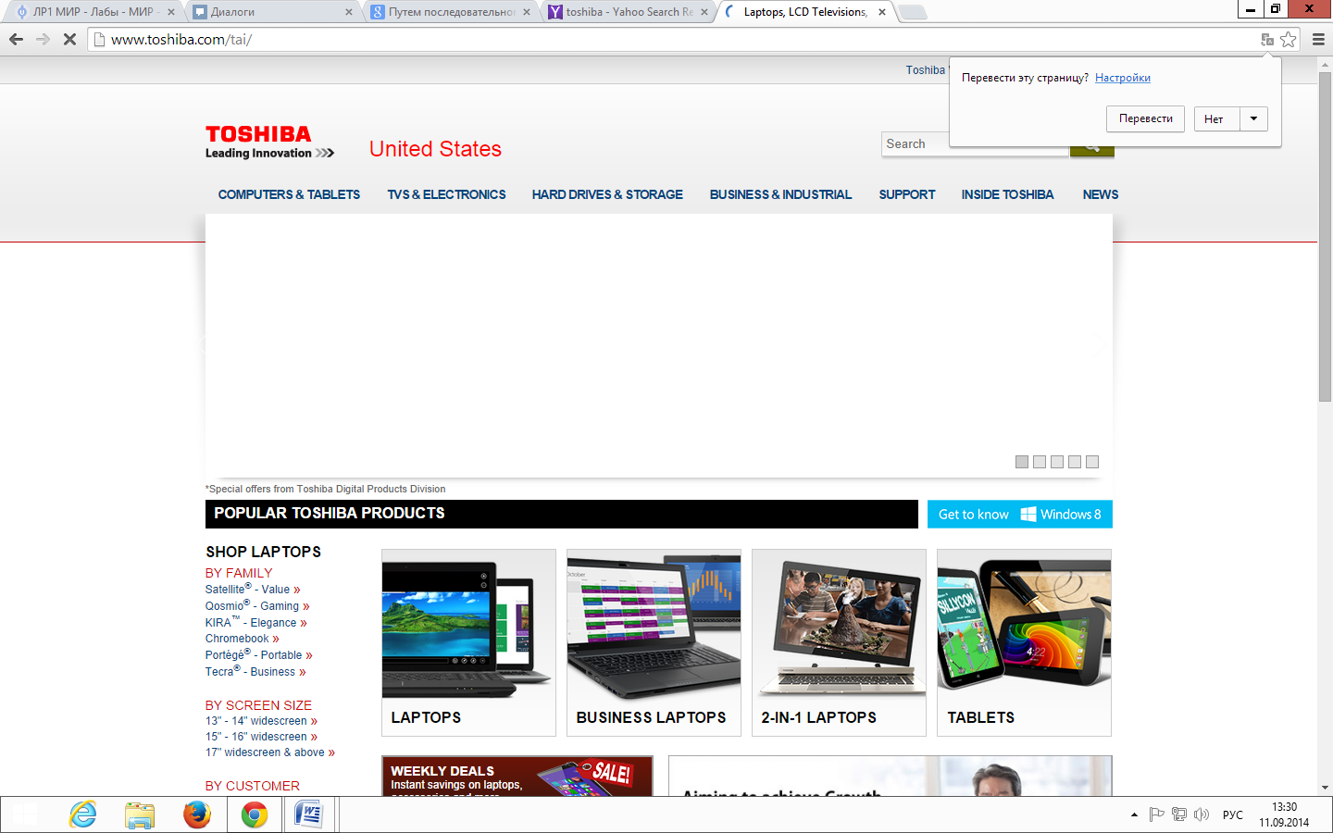Expand the dropdown arrow next to Нет
This screenshot has height=833, width=1333.
click(1254, 118)
